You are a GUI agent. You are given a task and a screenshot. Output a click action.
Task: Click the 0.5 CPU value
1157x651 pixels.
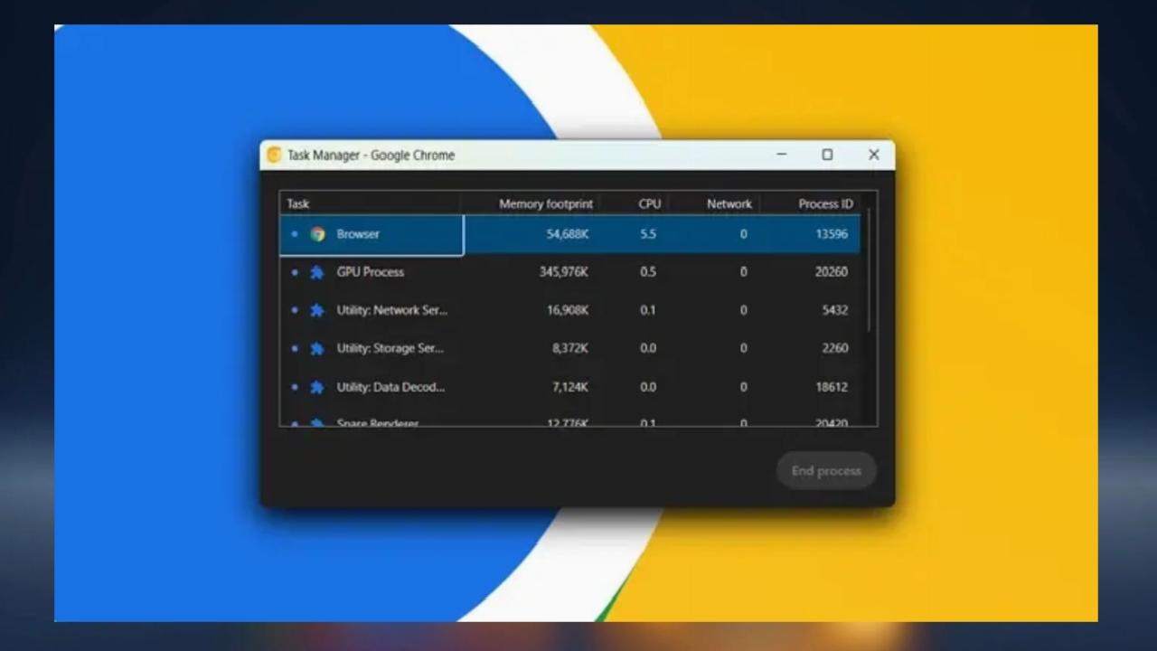tap(648, 272)
